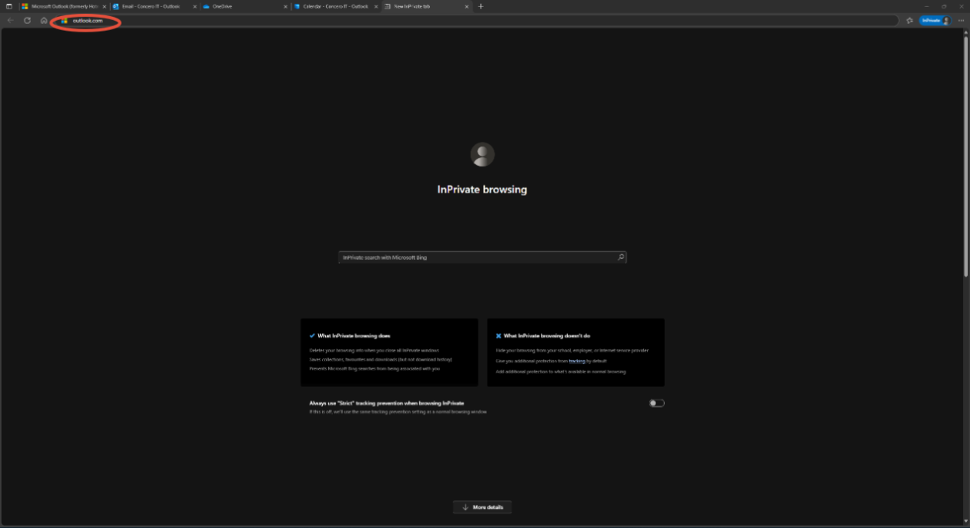Viewport: 970px width, 528px height.
Task: Click the InPrivate browsing heading
Action: [482, 190]
